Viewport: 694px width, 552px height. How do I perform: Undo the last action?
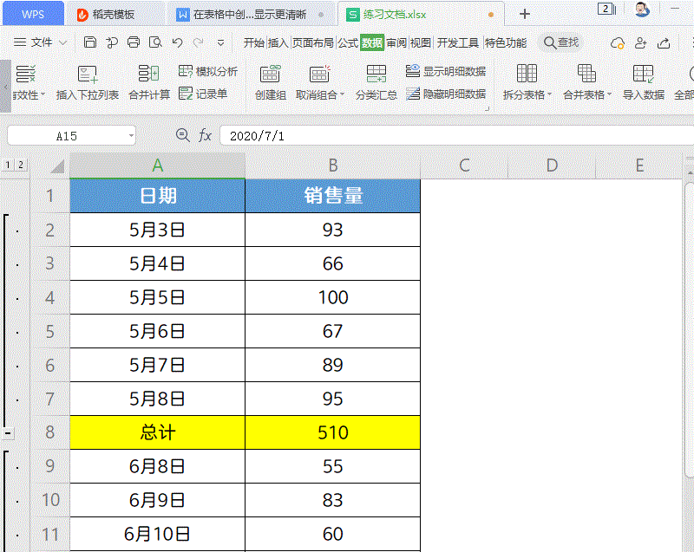[x=178, y=42]
